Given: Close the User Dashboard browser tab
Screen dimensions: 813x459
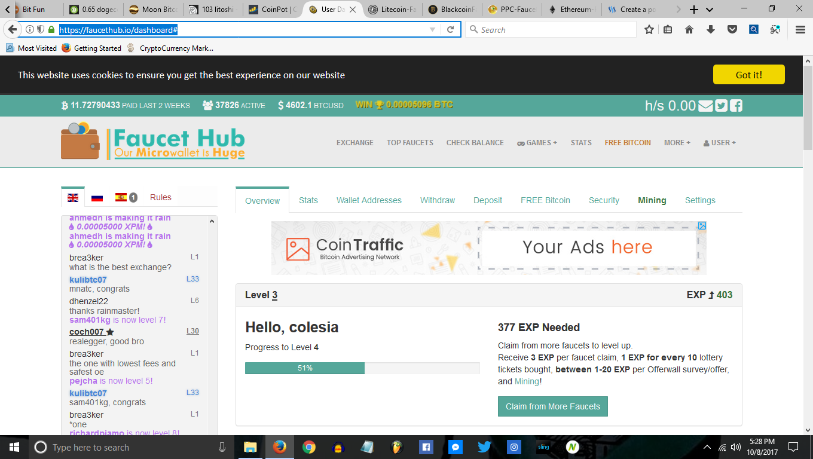Looking at the screenshot, I should coord(353,10).
